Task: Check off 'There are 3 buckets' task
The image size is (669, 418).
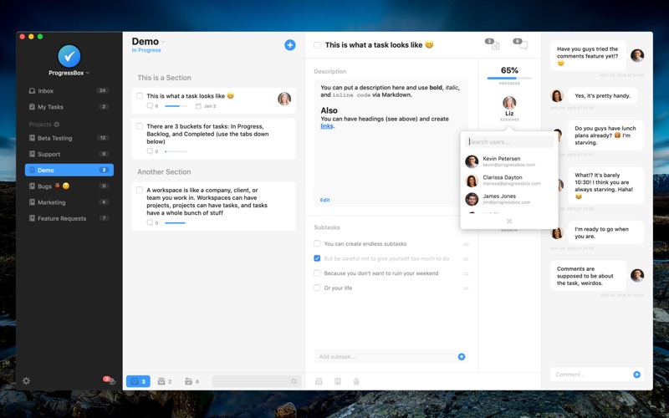Action: click(x=140, y=126)
